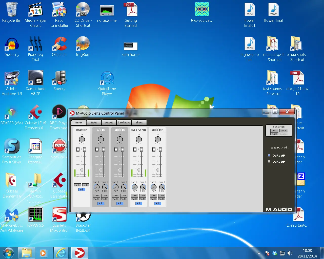This screenshot has width=324, height=259.
Task: Select Samplitude V8 SE shortcut
Action: tap(35, 83)
